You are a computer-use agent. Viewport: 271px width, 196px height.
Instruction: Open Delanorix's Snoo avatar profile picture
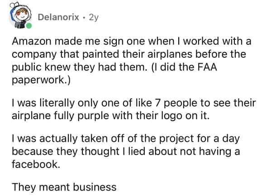coord(20,15)
